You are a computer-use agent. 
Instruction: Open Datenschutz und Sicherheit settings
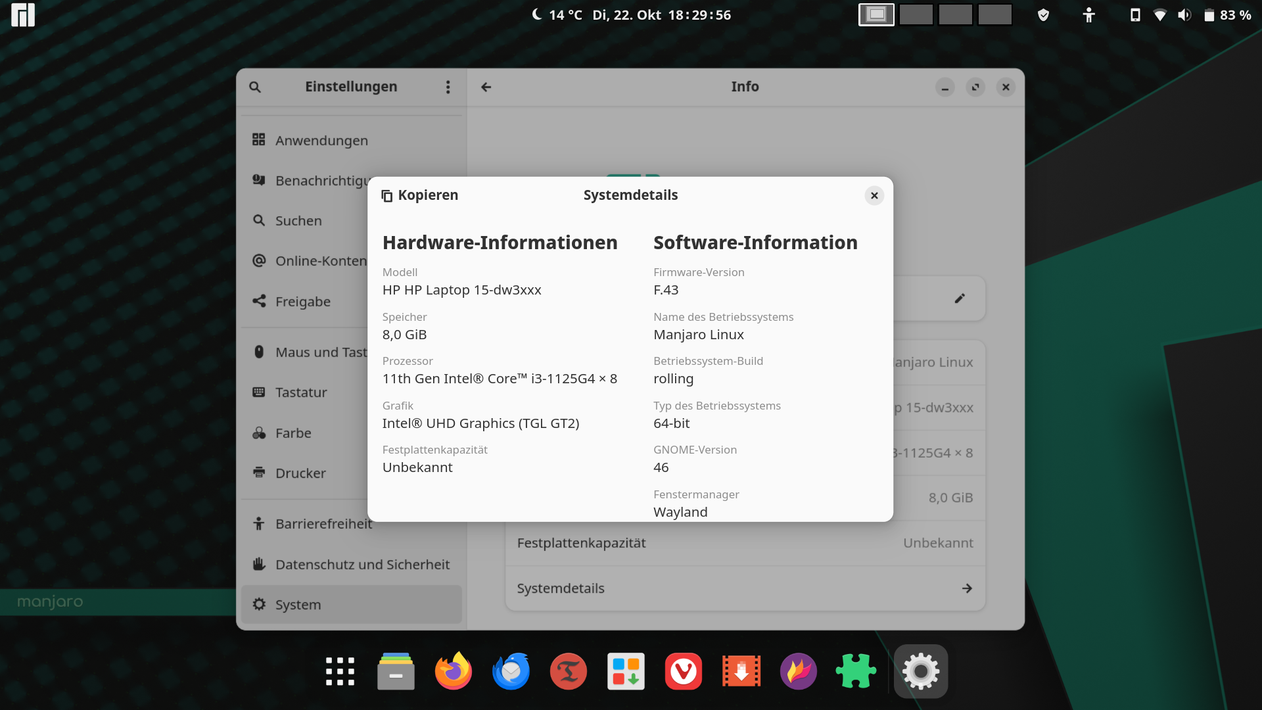[362, 565]
